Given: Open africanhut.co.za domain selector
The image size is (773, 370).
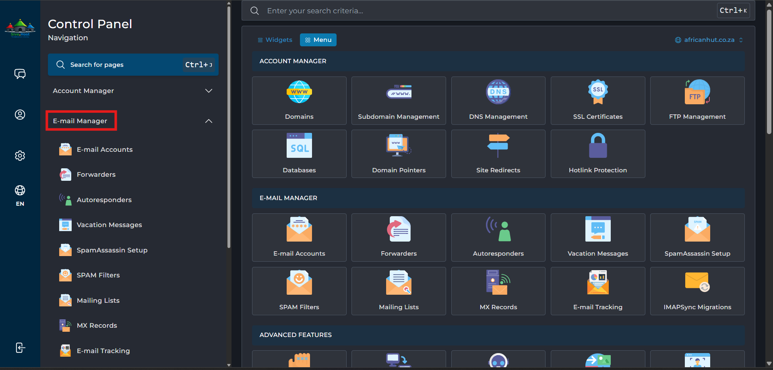Looking at the screenshot, I should click(709, 40).
